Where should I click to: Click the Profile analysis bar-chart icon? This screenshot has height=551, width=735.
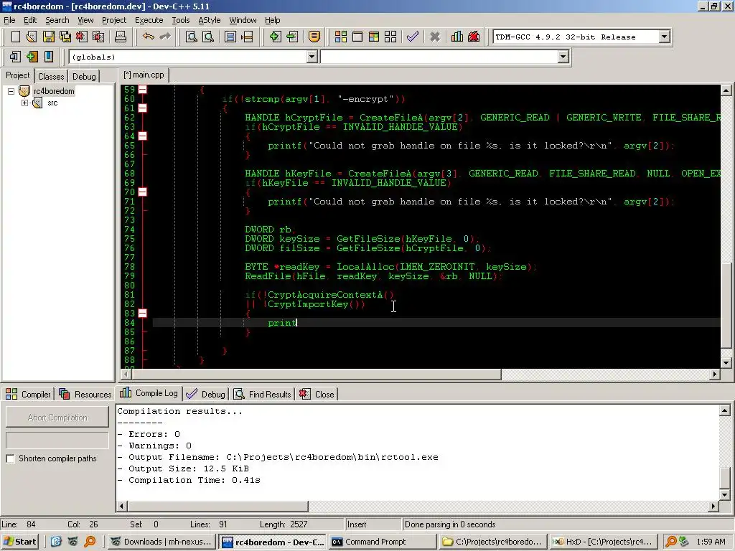(x=457, y=37)
